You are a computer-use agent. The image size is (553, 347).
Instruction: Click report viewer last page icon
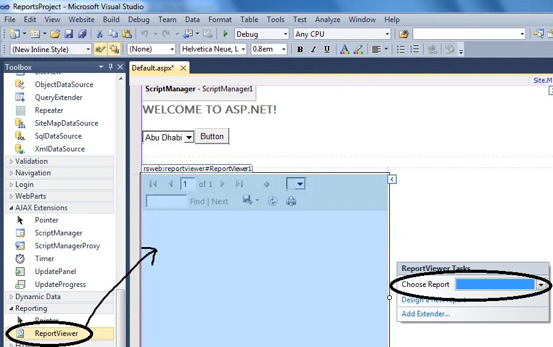click(x=240, y=184)
